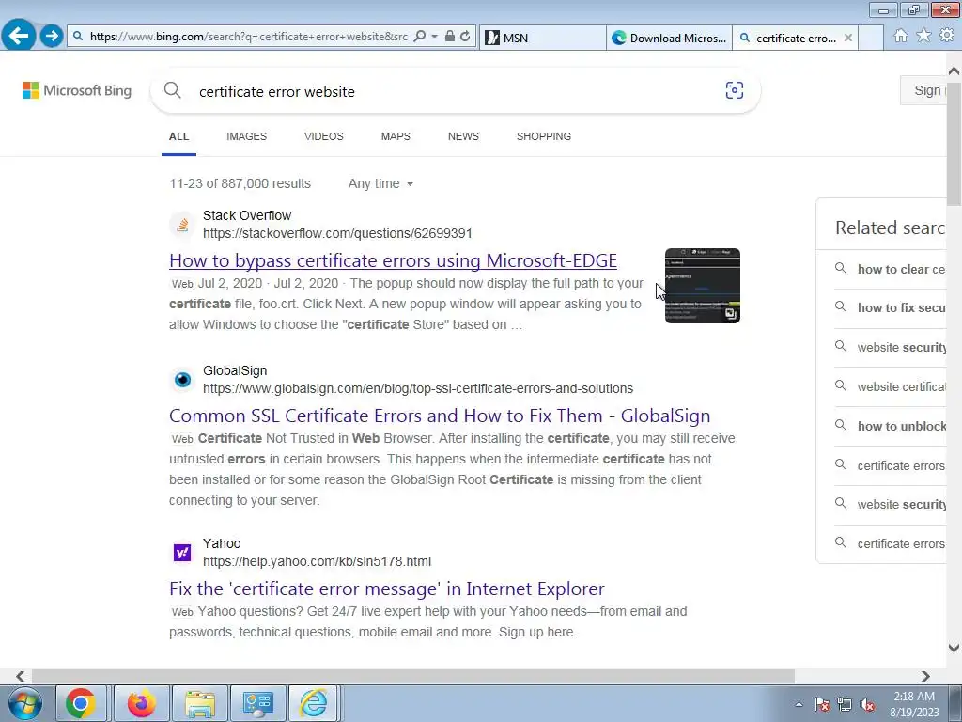Switch to the MAPS tab
The width and height of the screenshot is (962, 722).
[x=396, y=136]
